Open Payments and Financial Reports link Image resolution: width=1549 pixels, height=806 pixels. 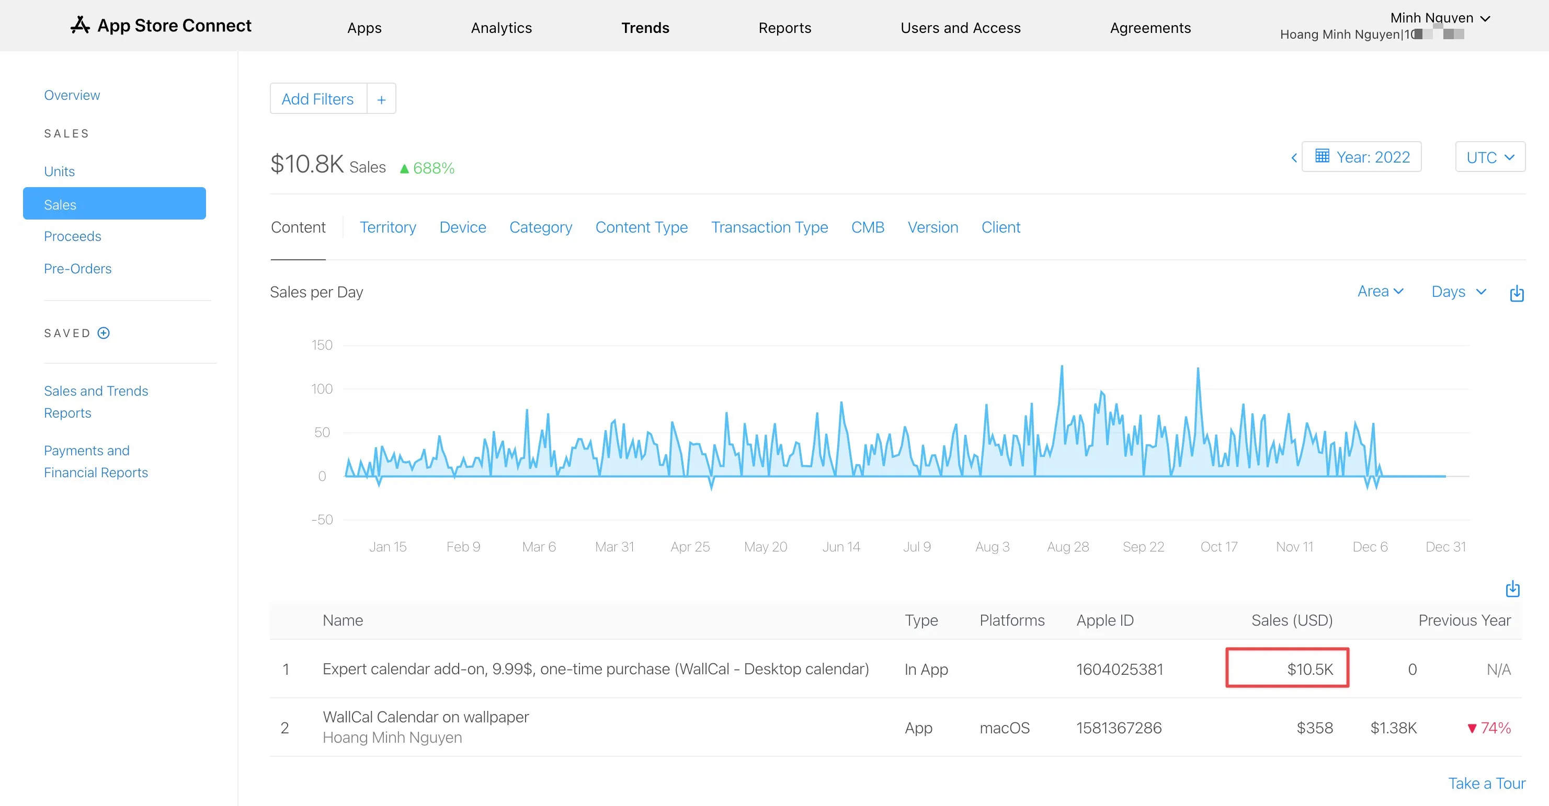[96, 462]
